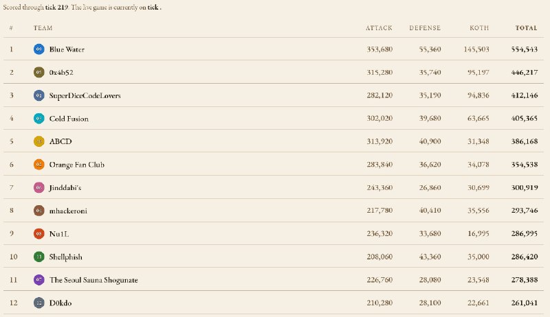Open the Shellphish team name link

click(65, 257)
